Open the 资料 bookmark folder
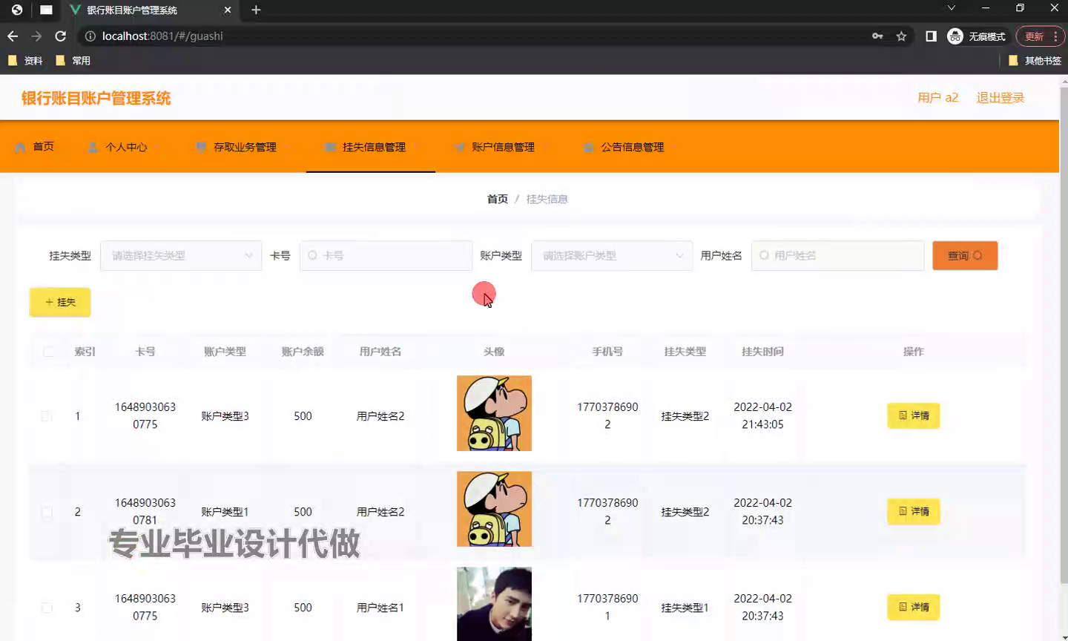 pyautogui.click(x=25, y=61)
